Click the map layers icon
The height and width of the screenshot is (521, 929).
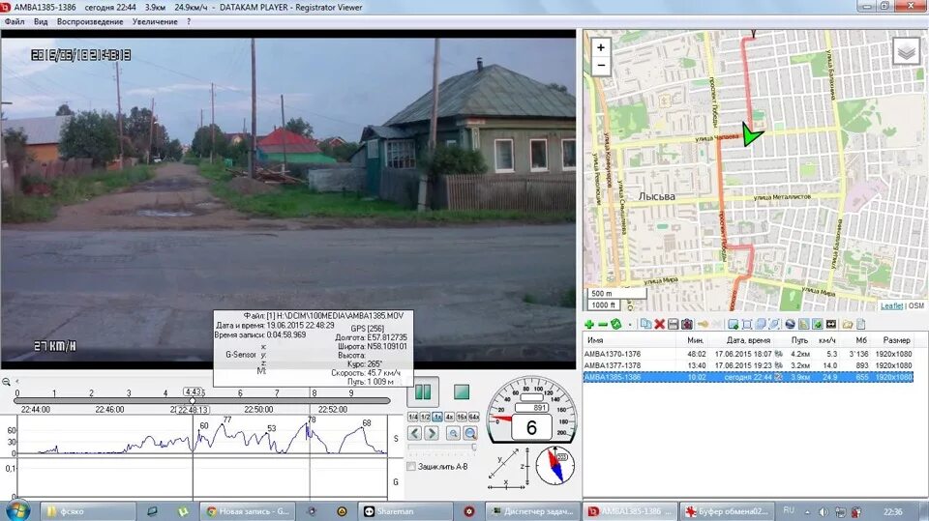click(x=906, y=51)
